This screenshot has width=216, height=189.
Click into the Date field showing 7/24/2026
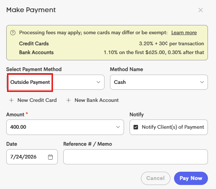[x=32, y=157]
